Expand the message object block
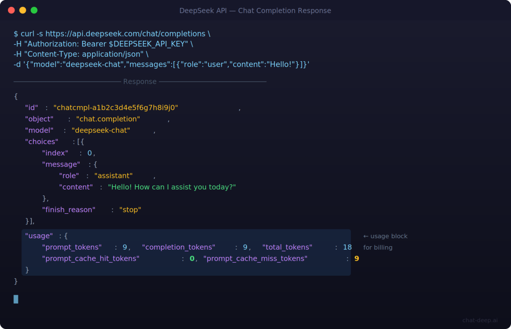Image resolution: width=511 pixels, height=329 pixels. tap(60, 164)
